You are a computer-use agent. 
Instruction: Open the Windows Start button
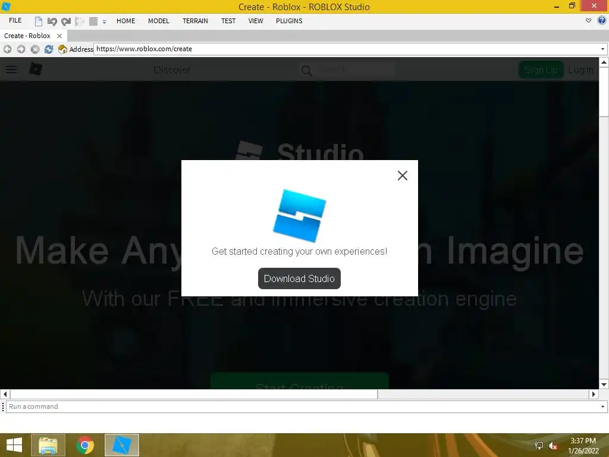click(14, 445)
